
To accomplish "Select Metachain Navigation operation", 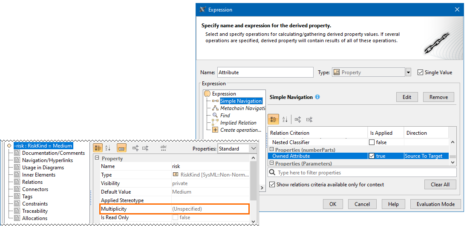I will point(243,108).
